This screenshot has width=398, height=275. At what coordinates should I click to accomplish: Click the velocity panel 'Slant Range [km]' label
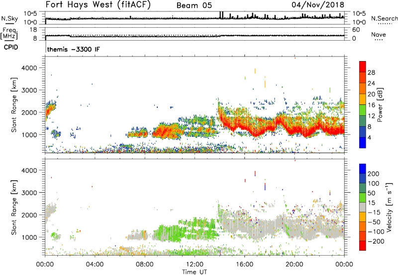click(x=14, y=207)
